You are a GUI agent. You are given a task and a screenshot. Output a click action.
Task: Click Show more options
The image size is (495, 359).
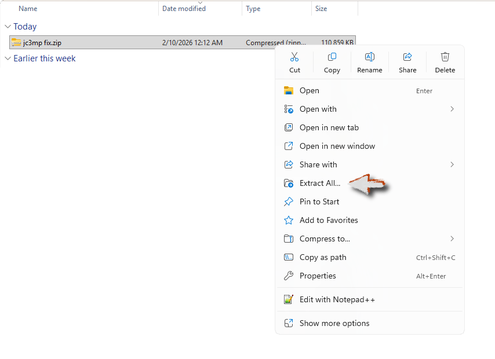click(334, 323)
